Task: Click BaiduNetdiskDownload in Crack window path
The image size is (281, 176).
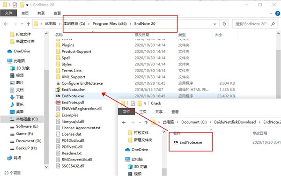Action: pos(235,122)
